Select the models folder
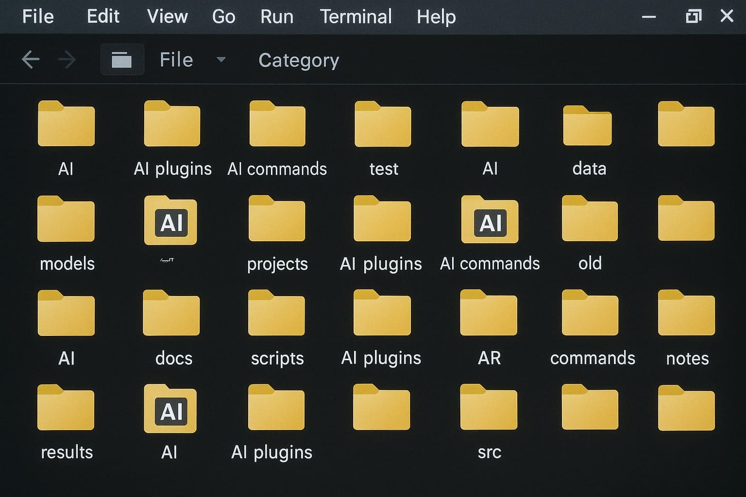The image size is (746, 497). [66, 219]
